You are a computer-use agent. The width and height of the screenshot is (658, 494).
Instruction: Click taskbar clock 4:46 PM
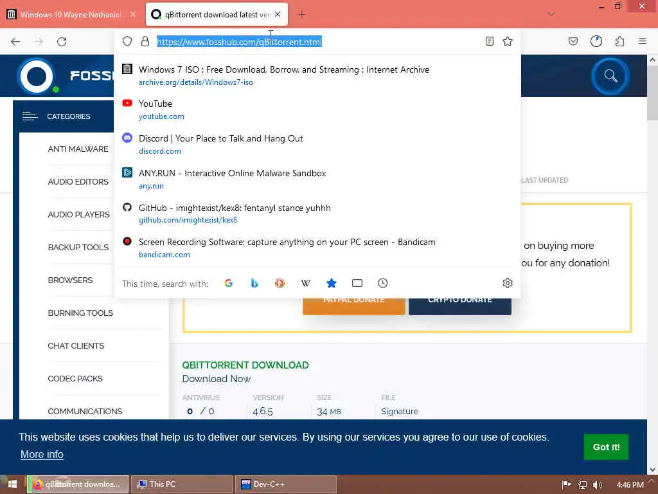pos(630,485)
